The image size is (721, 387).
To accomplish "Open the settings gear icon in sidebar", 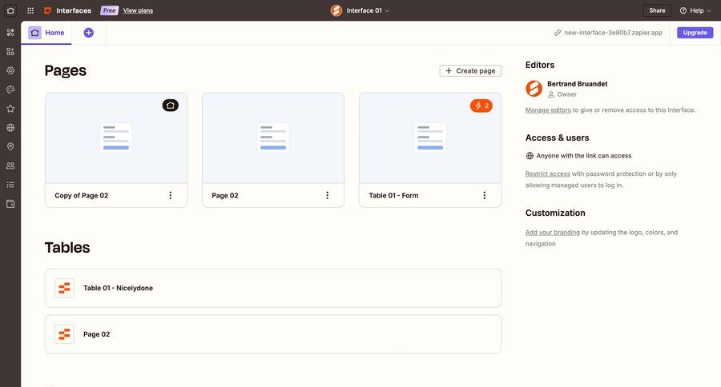I will point(10,70).
